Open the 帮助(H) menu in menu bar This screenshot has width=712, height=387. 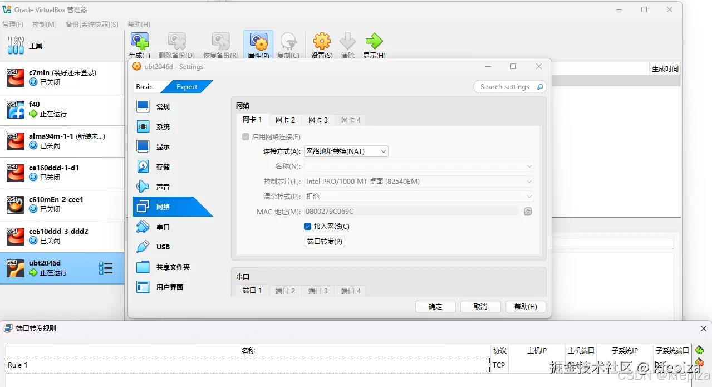pyautogui.click(x=139, y=25)
